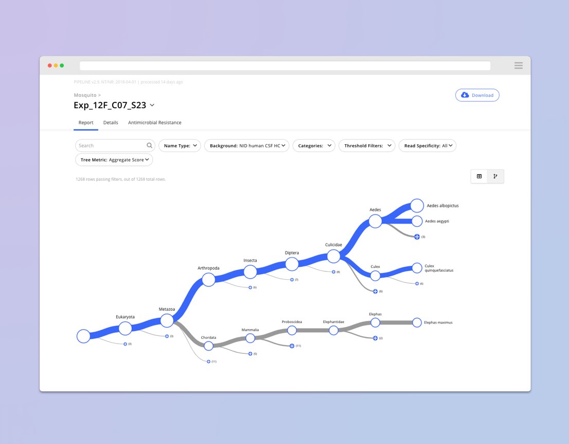Select the Aedes albopictus node

pos(417,206)
